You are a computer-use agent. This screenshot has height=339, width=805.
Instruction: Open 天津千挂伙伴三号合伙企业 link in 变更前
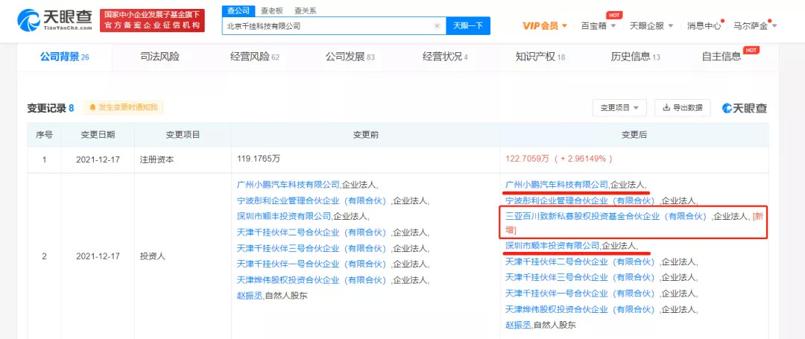(311, 248)
